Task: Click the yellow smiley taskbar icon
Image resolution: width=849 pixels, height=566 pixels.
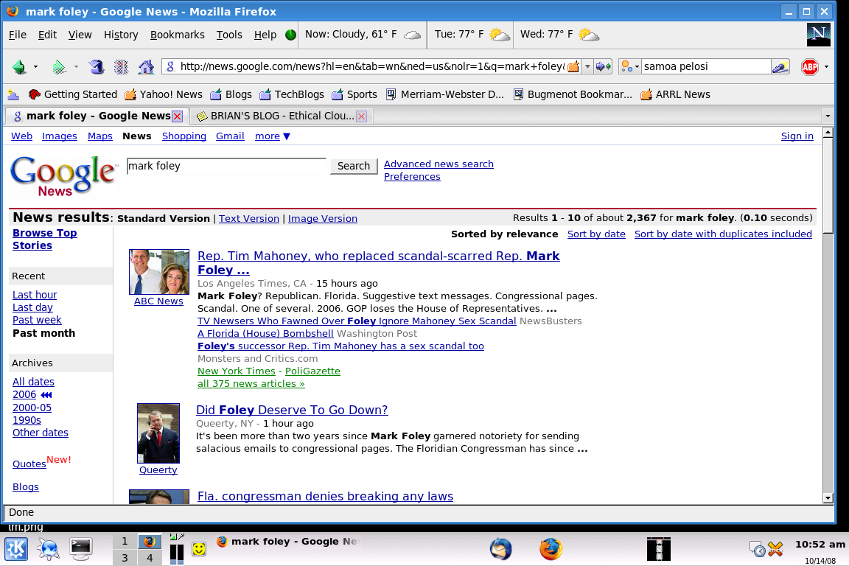Action: [199, 549]
